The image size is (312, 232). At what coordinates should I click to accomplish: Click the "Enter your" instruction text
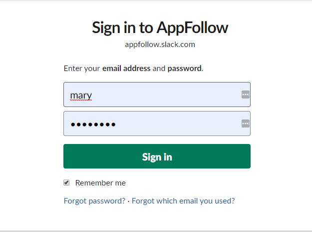point(82,68)
